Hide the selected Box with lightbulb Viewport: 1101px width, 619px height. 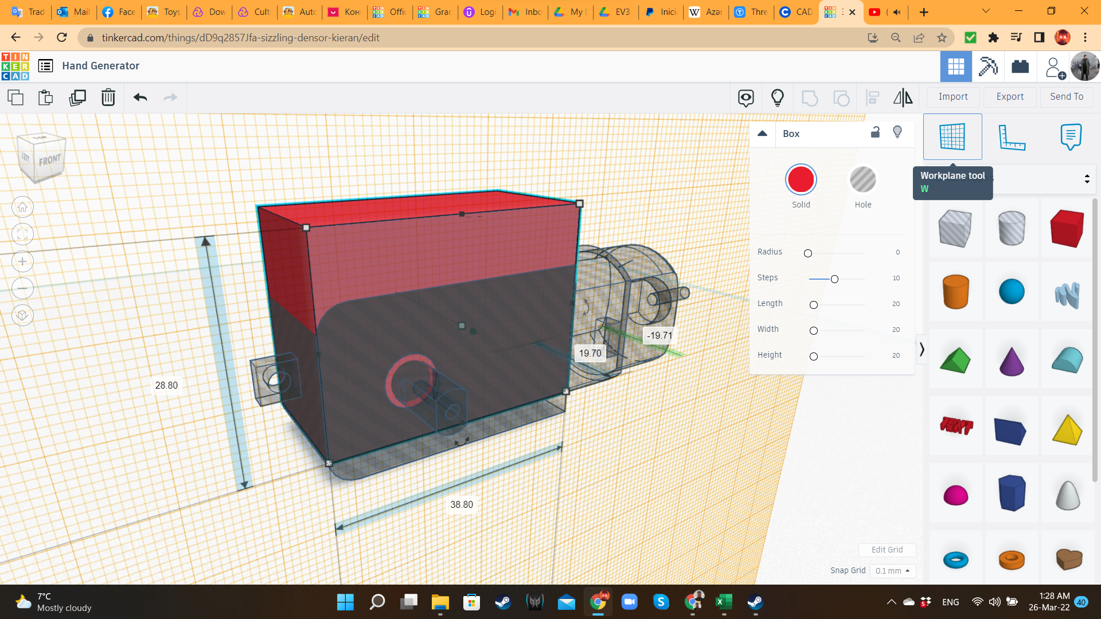(897, 132)
